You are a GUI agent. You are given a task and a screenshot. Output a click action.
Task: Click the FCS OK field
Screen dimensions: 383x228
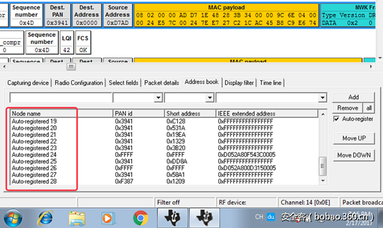tap(83, 42)
